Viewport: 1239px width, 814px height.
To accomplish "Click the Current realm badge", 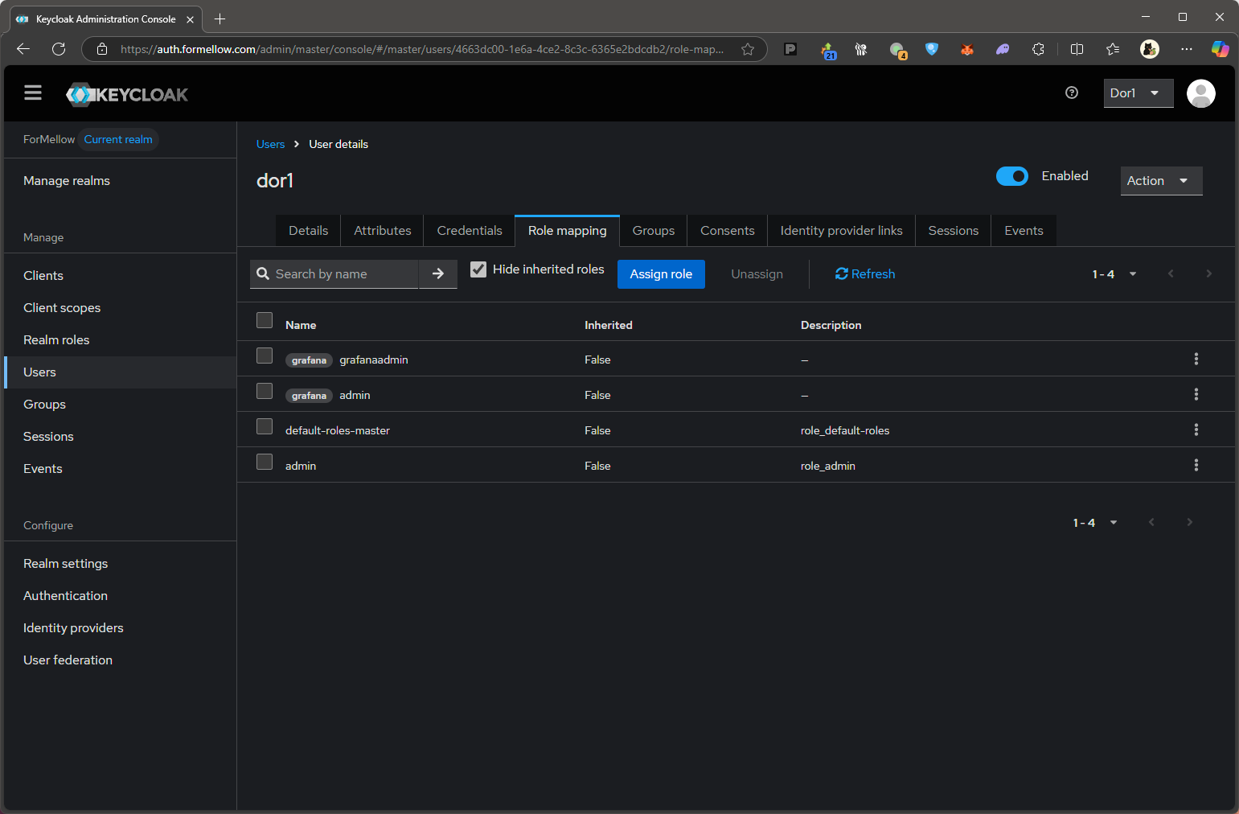I will click(x=118, y=140).
